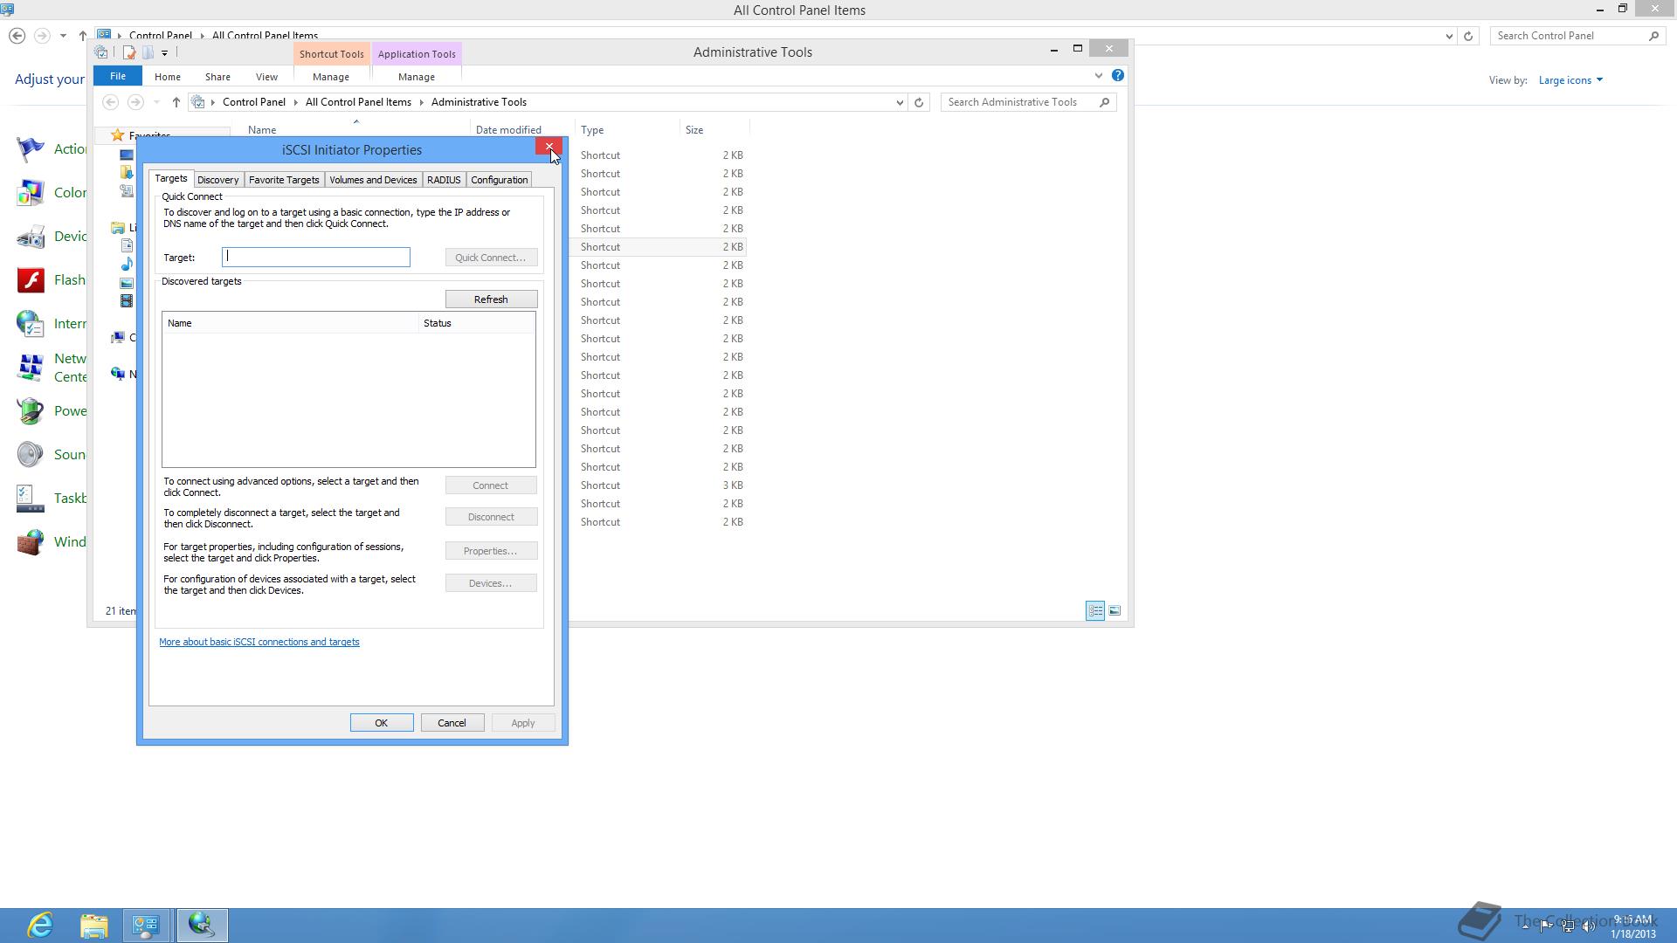The height and width of the screenshot is (943, 1677).
Task: Open the Sound control panel icon
Action: pyautogui.click(x=31, y=455)
